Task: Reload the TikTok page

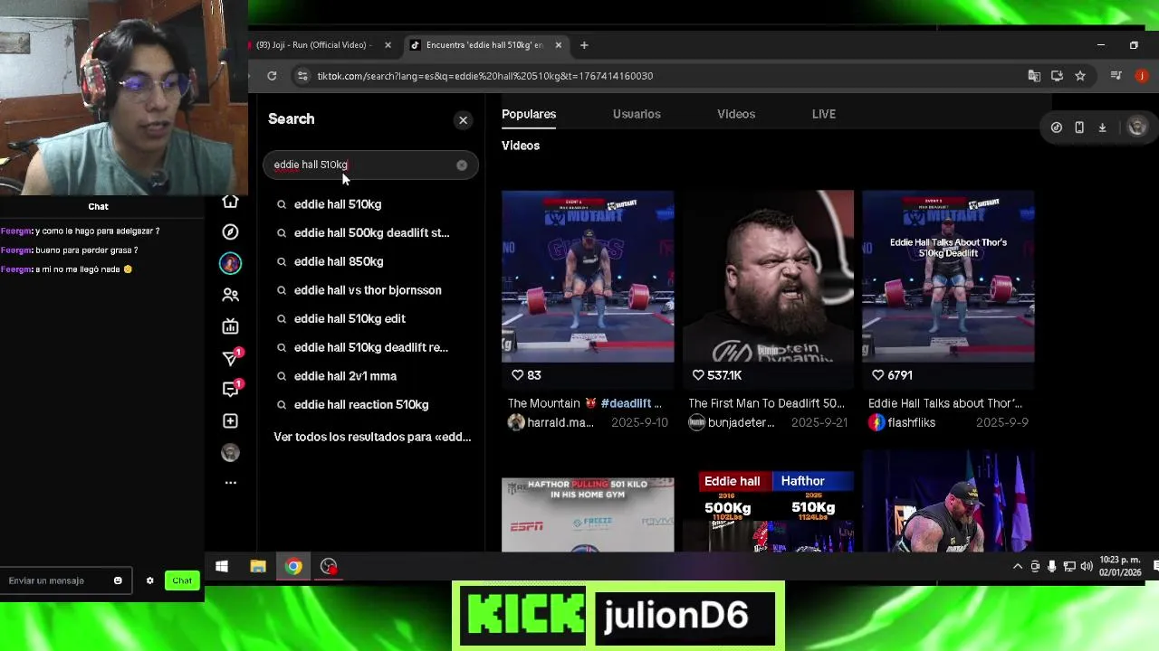Action: 272,76
